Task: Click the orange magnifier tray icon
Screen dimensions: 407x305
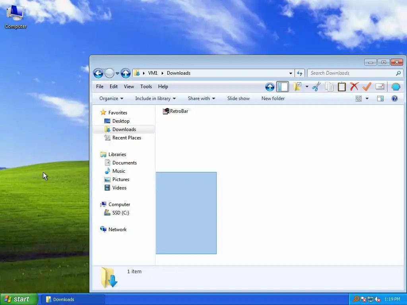Action: [x=356, y=299]
